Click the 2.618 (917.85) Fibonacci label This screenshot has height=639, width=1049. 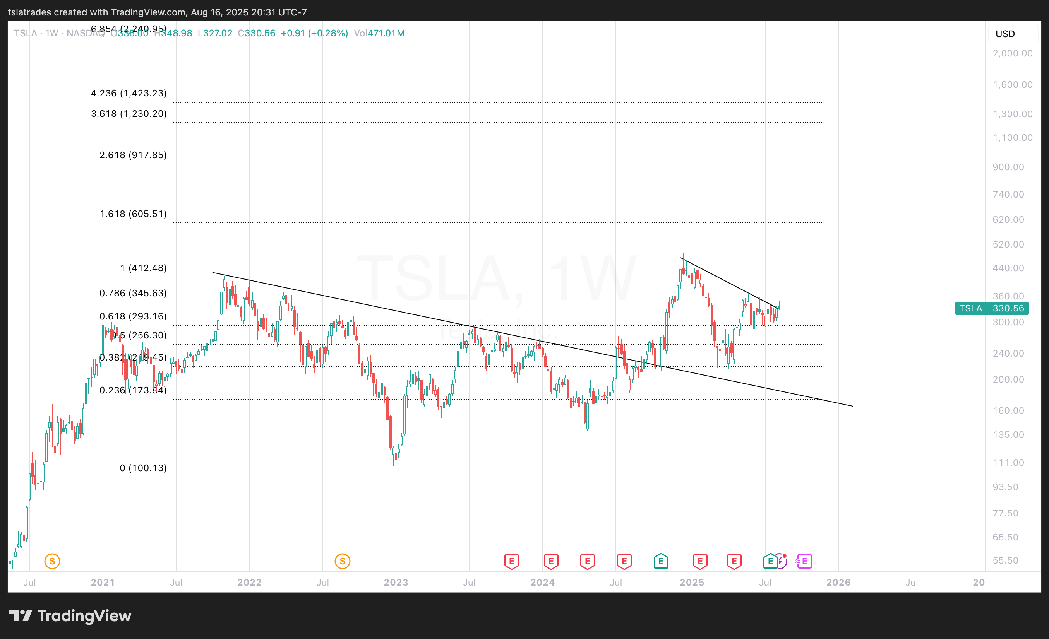pos(133,155)
